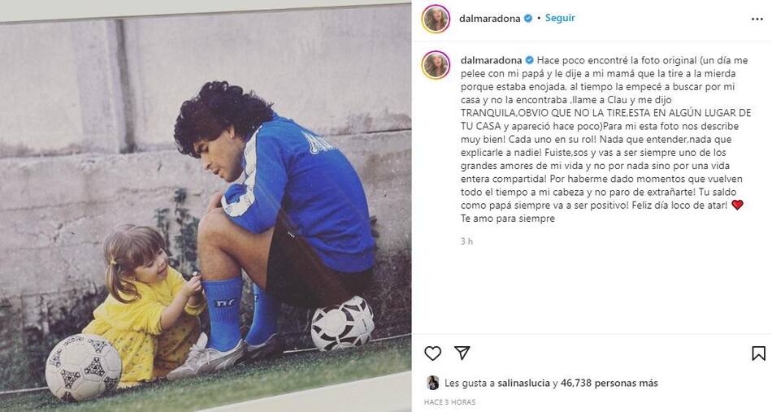Viewport: 772px width, 412px height.
Task: Follow the account with the Seguir button
Action: 560,18
